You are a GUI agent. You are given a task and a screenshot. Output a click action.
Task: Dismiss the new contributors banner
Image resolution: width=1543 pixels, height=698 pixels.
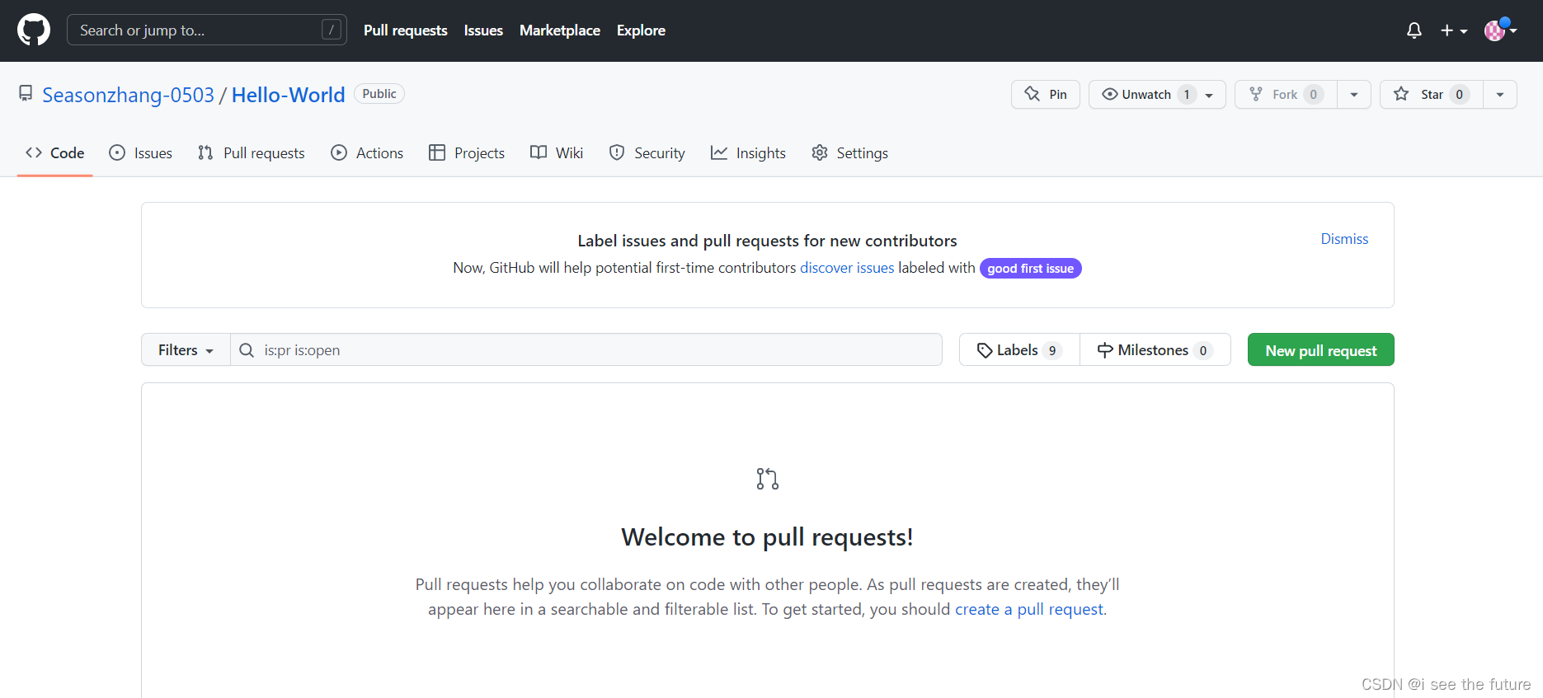1344,239
